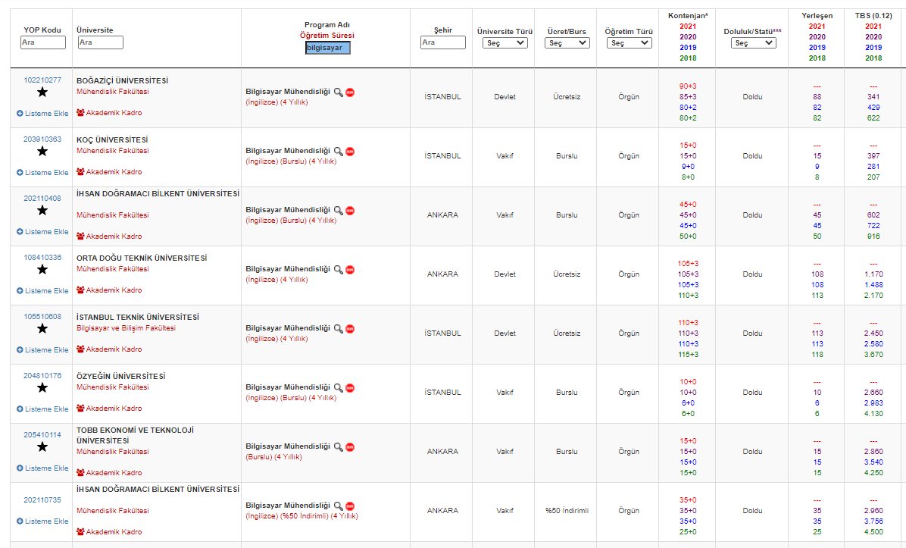This screenshot has width=906, height=548.
Task: Star the İstanbul Teknik Üniversitesi row
Action: coord(42,329)
